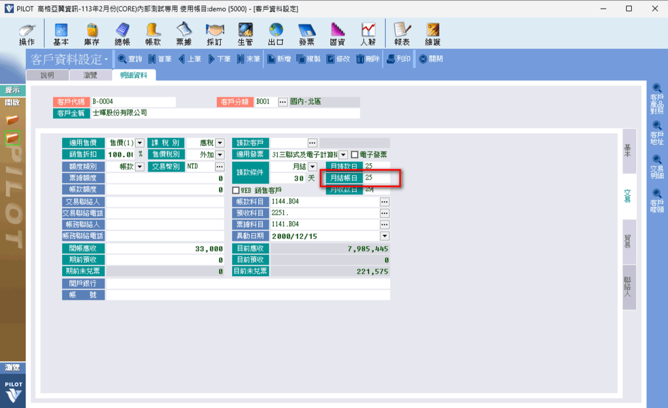Open the 客戶分類 lookup ellipsis button
The image size is (668, 408).
click(282, 102)
